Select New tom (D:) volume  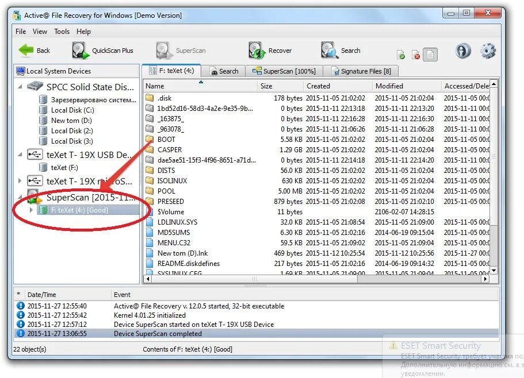click(x=71, y=121)
